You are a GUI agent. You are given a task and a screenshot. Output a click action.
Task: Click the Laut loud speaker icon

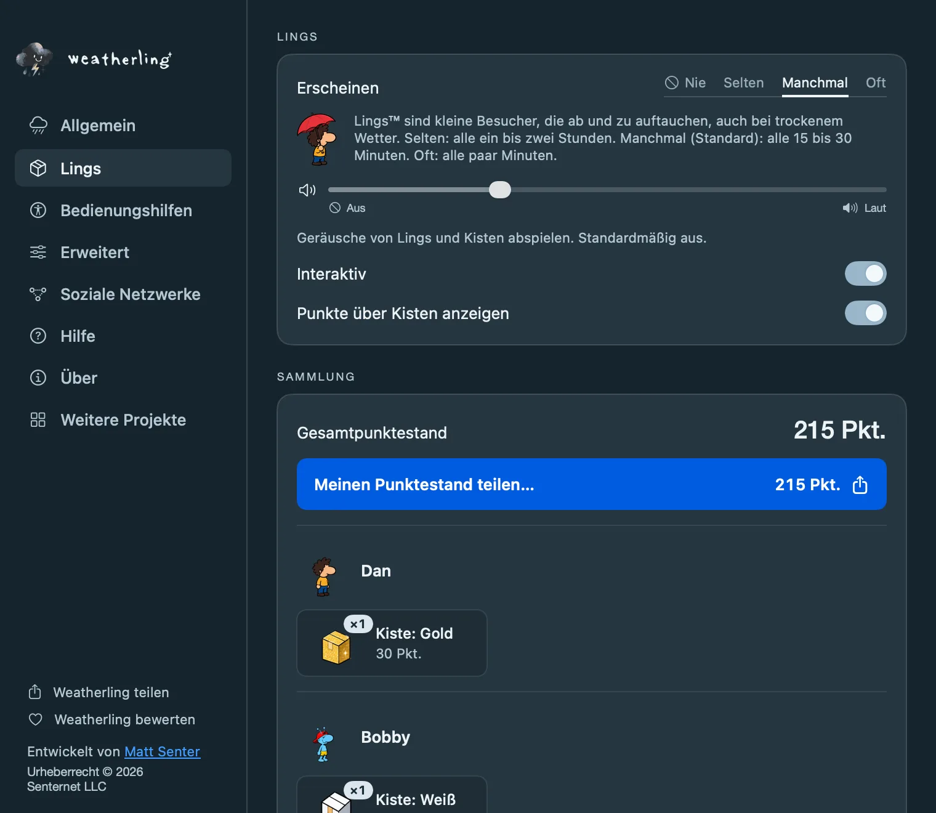pyautogui.click(x=850, y=208)
